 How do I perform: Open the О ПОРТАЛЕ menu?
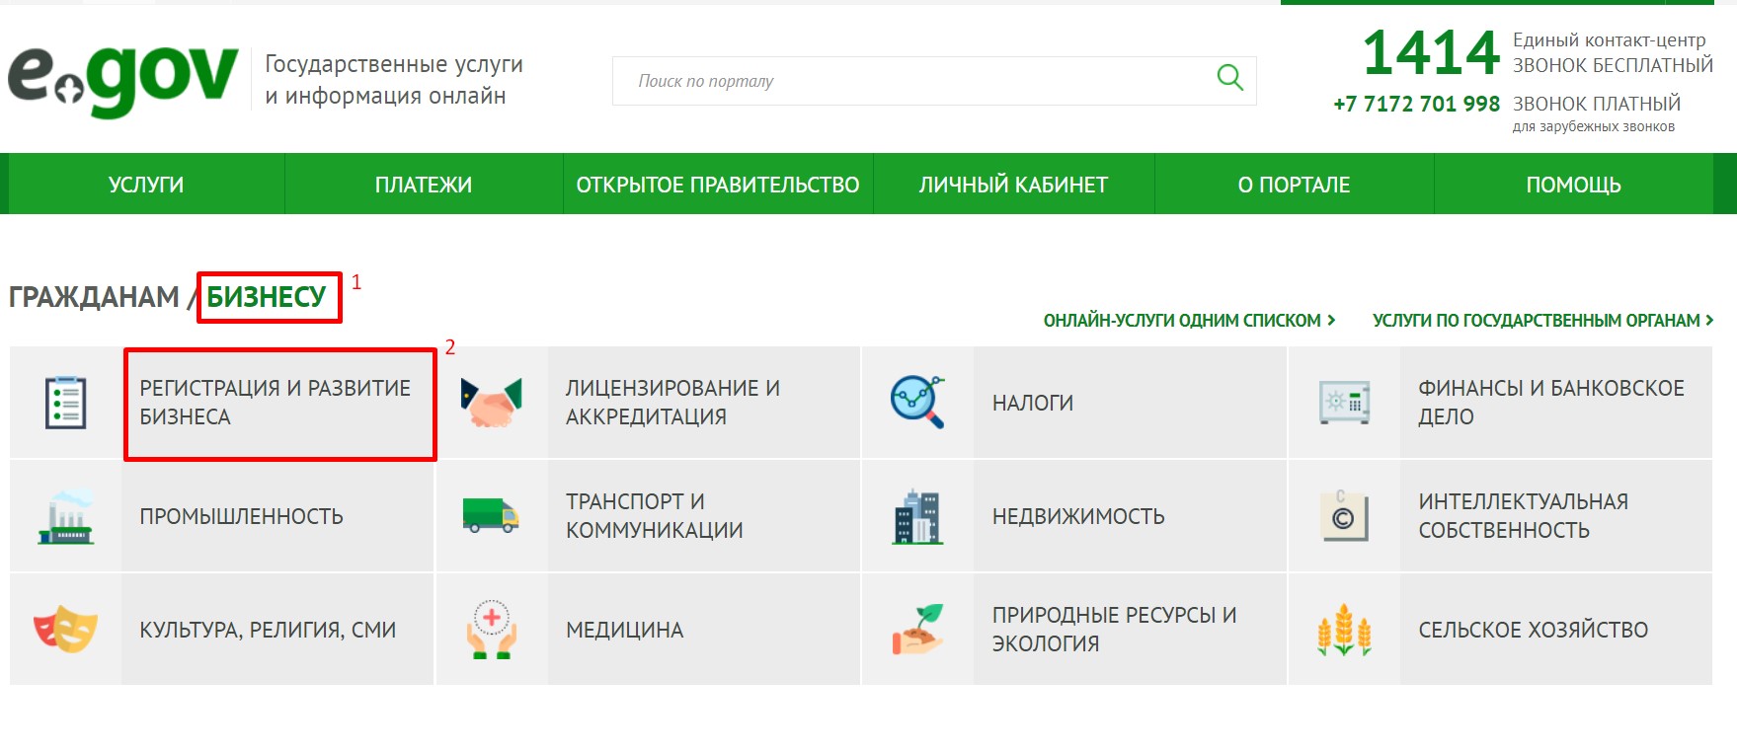pos(1295,185)
